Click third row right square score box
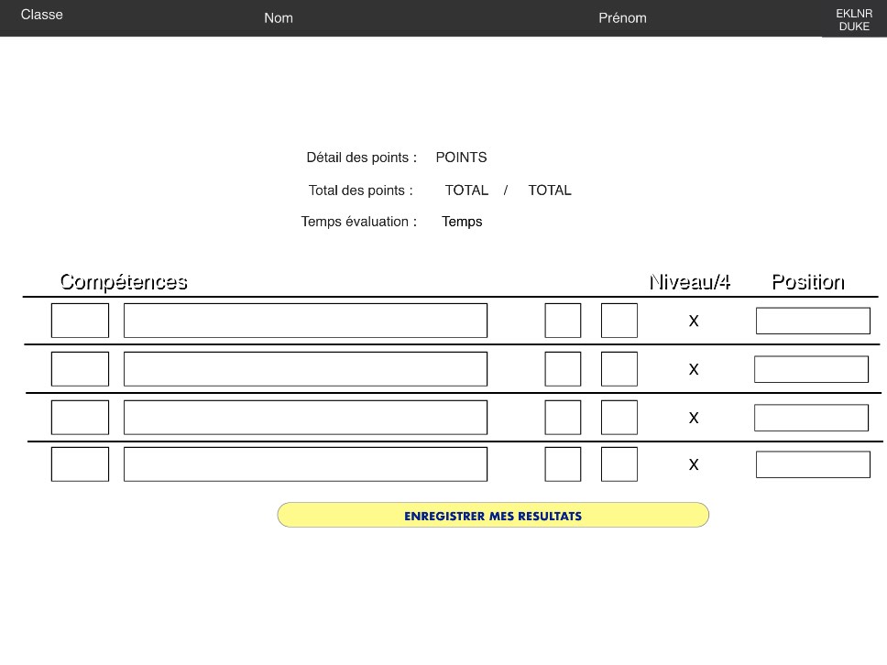 619,418
